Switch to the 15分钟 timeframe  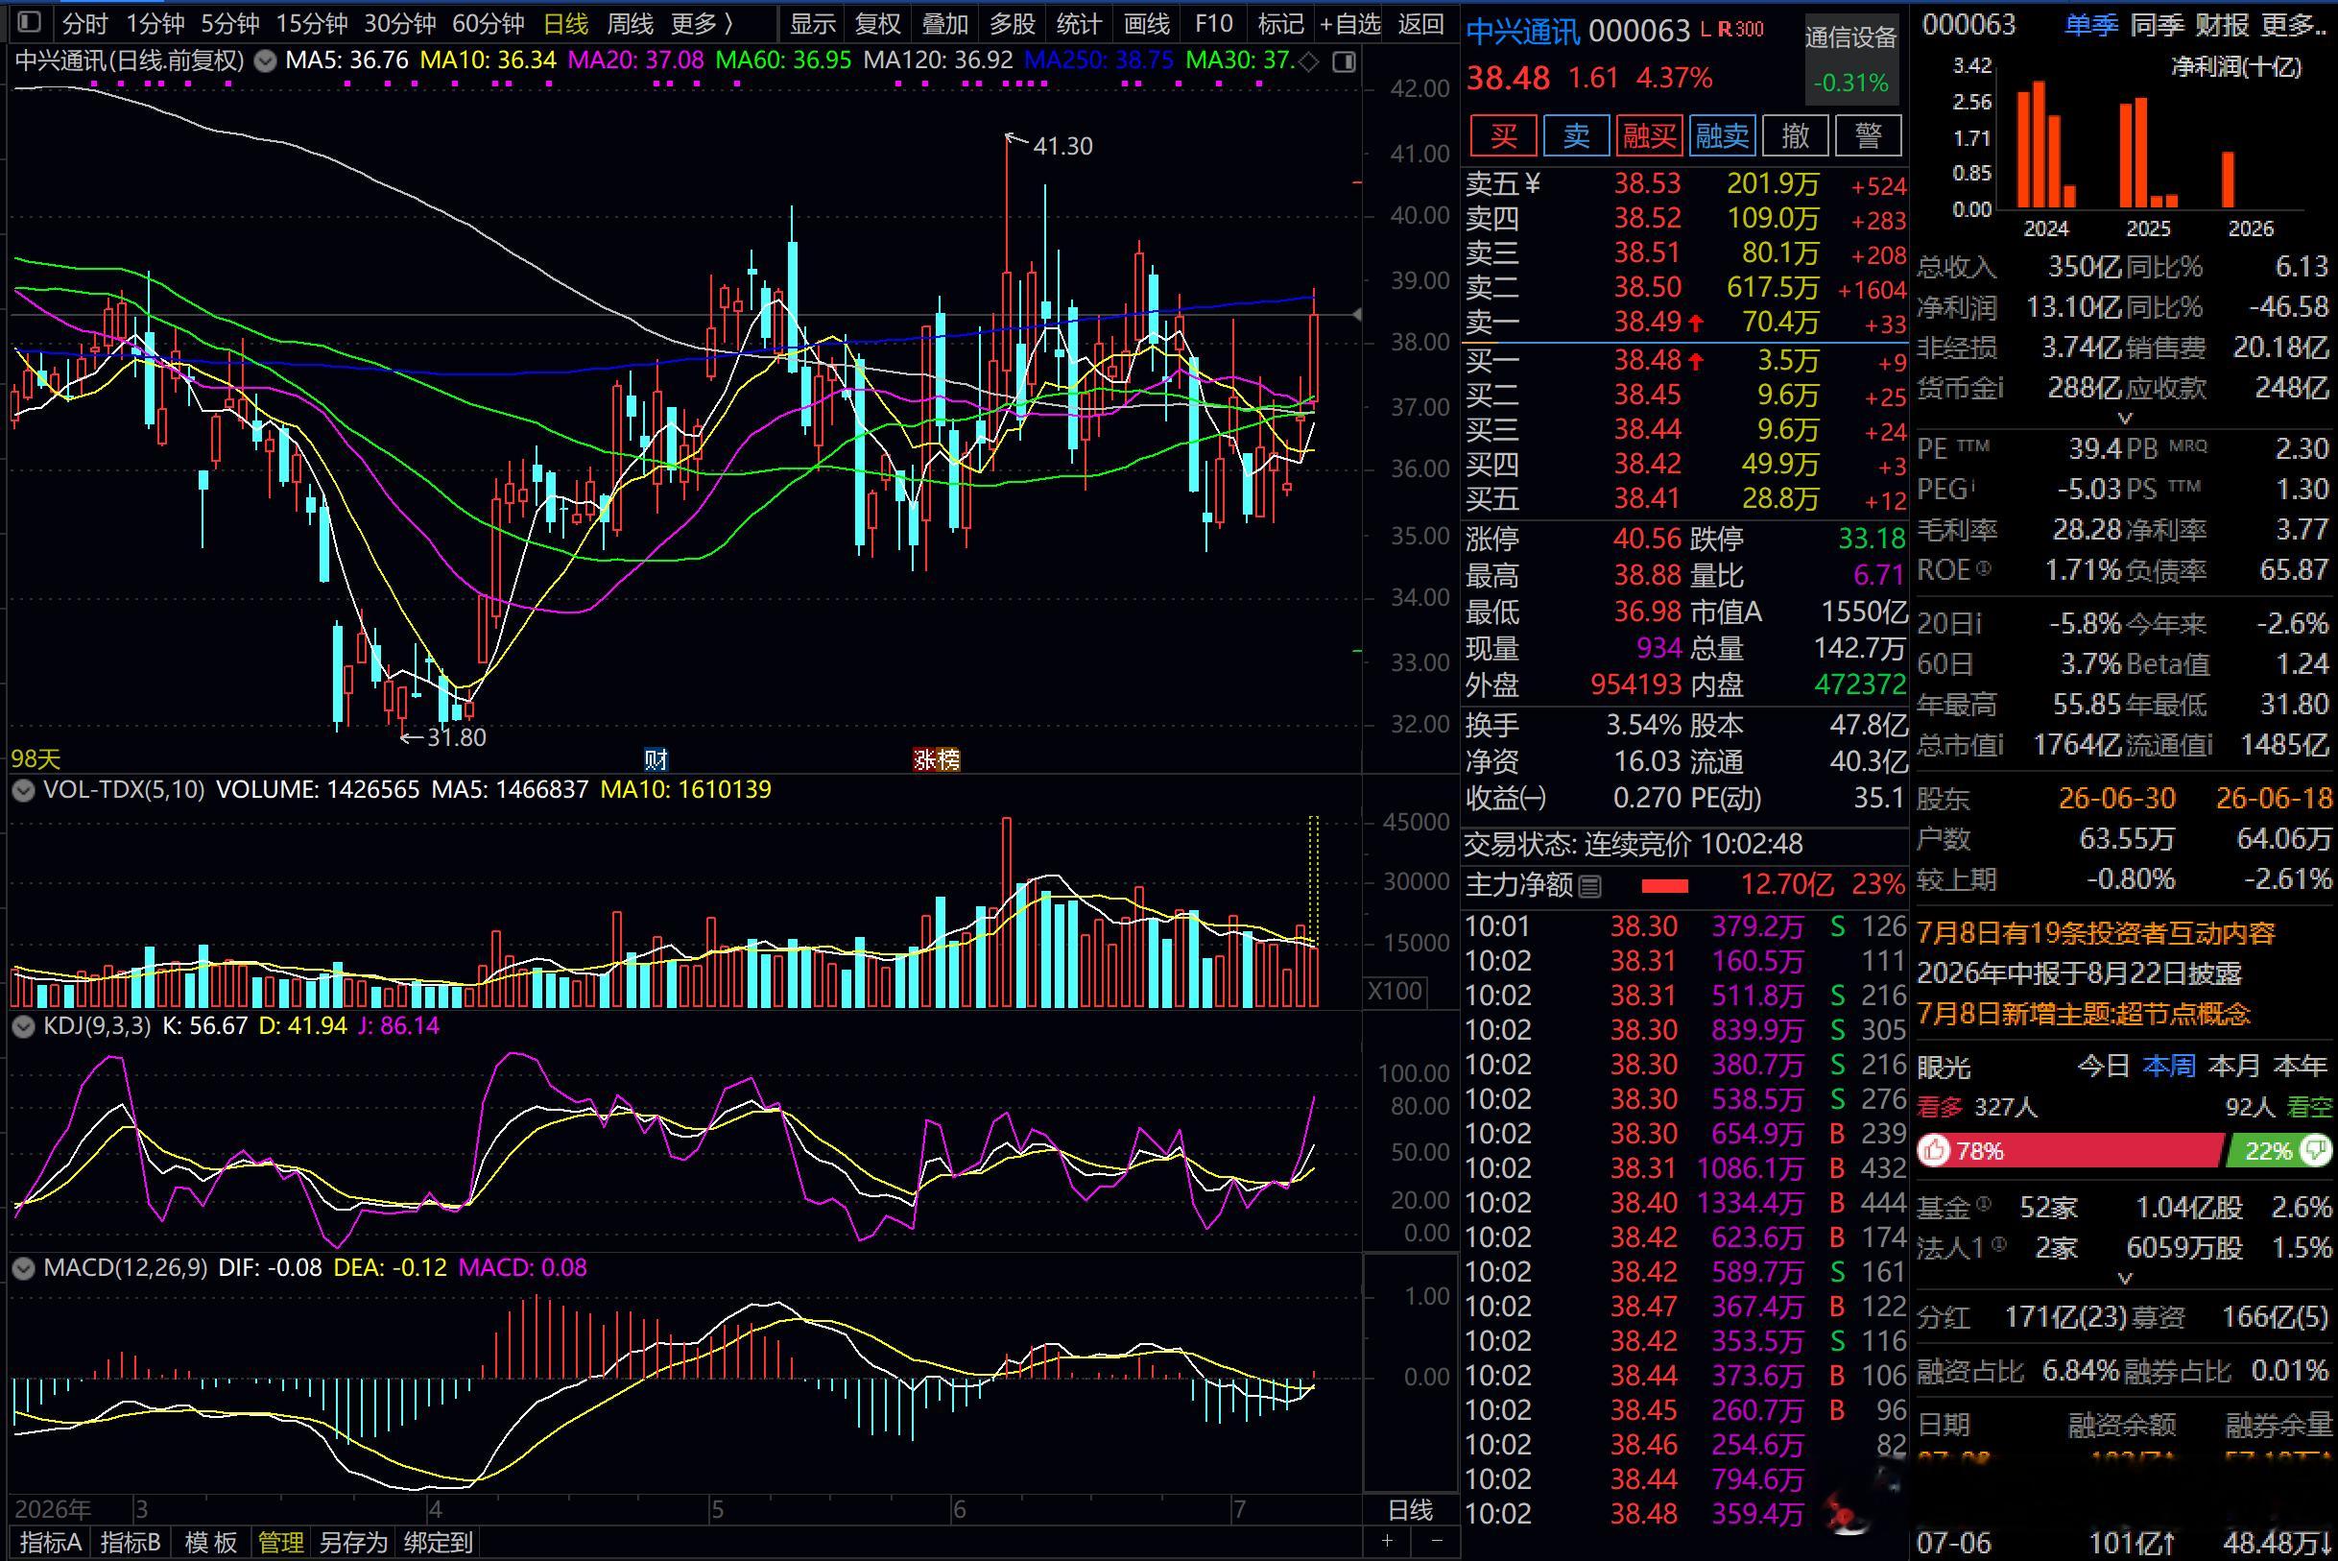click(x=312, y=23)
